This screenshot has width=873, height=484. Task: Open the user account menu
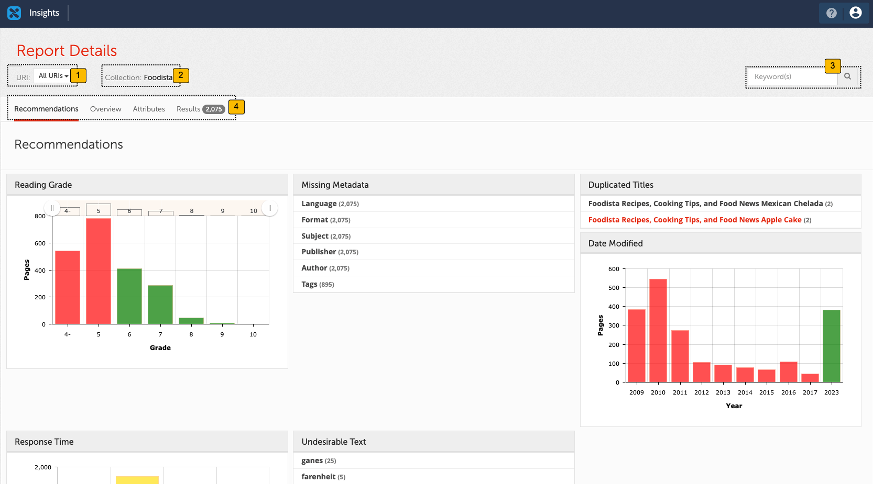click(x=855, y=13)
